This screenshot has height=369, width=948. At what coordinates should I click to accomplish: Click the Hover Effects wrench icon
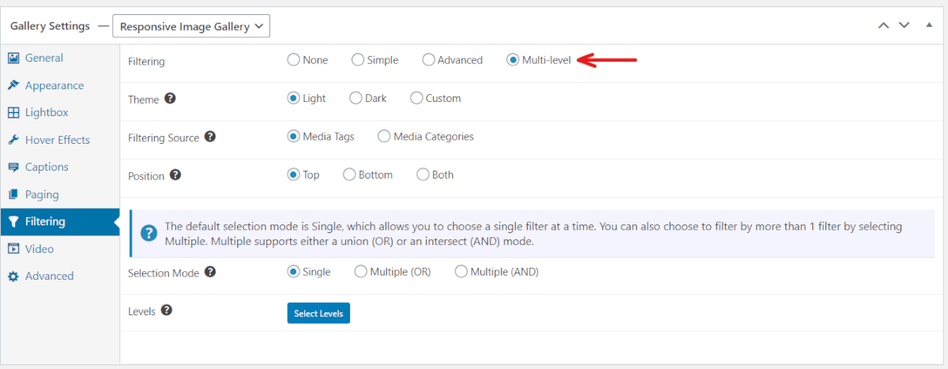coord(13,140)
